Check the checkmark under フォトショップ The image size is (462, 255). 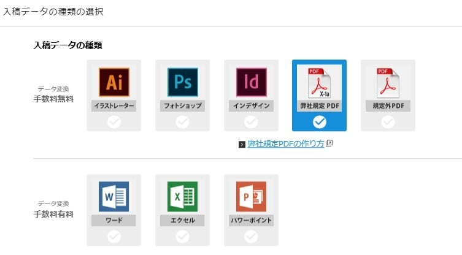click(x=183, y=122)
